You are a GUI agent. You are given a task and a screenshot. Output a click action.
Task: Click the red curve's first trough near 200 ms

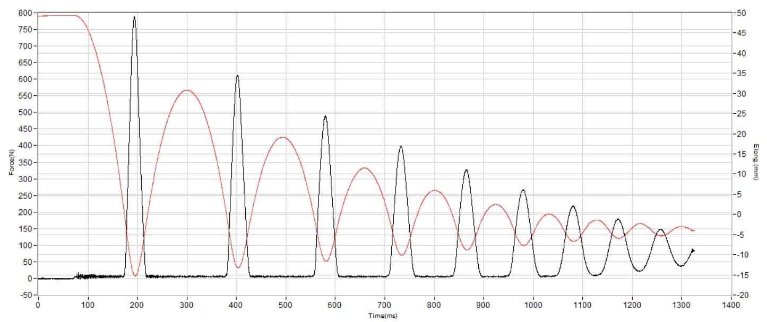click(136, 275)
